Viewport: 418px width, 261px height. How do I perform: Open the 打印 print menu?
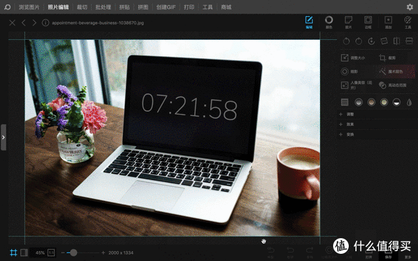click(189, 7)
